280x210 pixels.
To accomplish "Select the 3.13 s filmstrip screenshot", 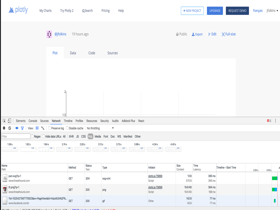I will click(x=101, y=149).
